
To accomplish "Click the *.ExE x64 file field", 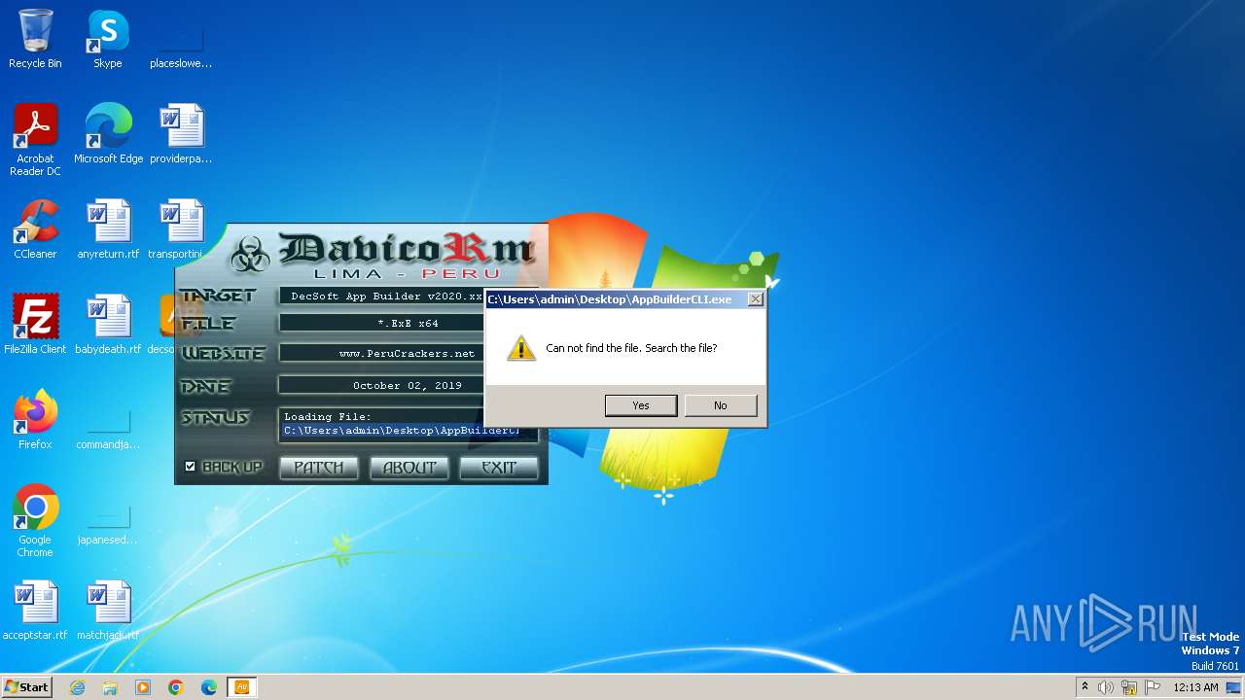I will click(x=381, y=323).
